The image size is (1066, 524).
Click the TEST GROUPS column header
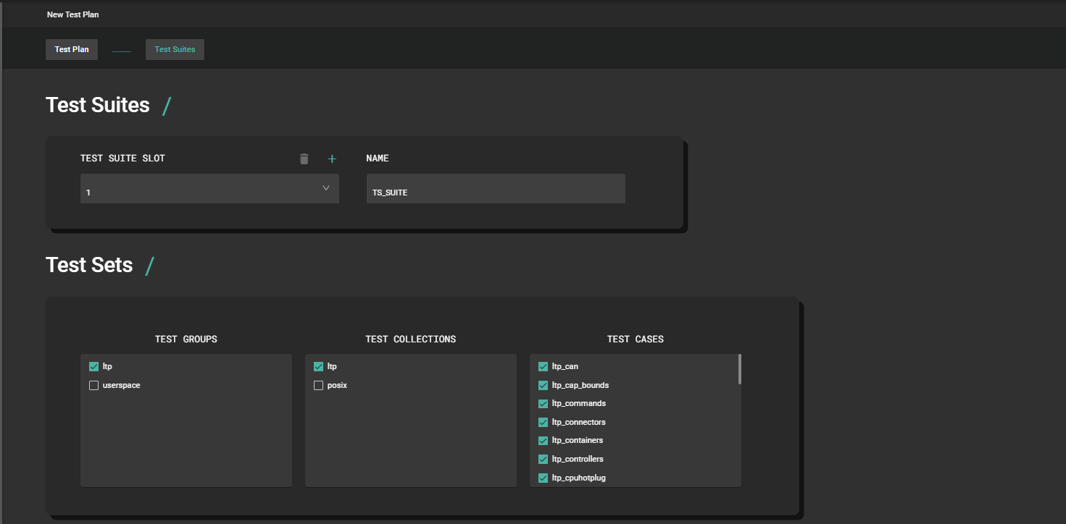point(186,339)
